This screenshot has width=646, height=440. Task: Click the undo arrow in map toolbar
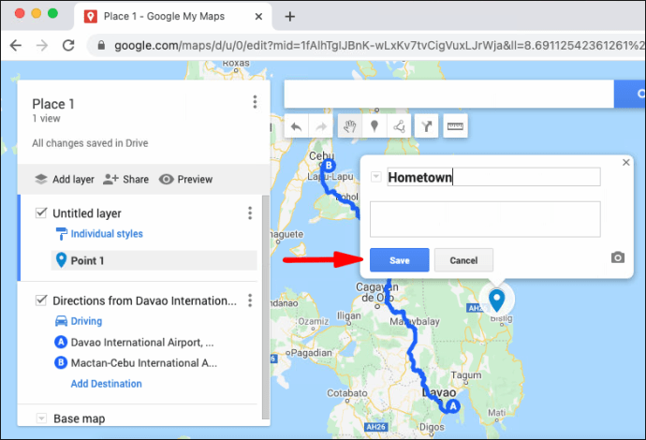click(297, 126)
